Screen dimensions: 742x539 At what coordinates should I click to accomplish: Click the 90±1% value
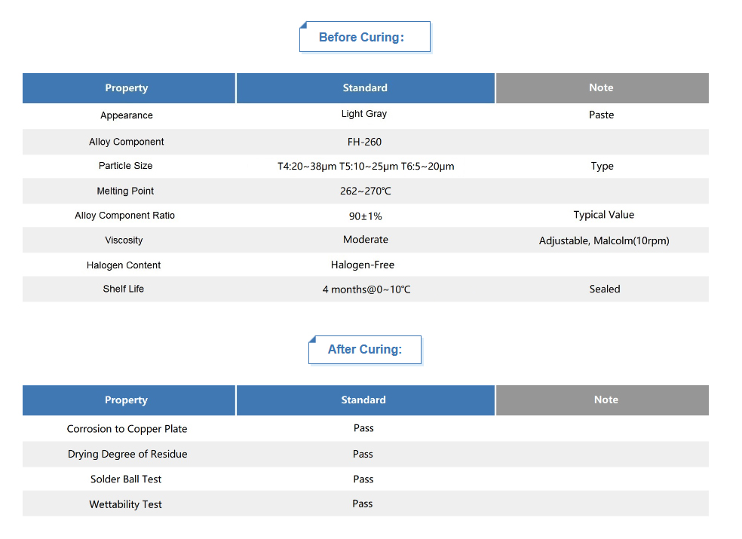click(365, 216)
